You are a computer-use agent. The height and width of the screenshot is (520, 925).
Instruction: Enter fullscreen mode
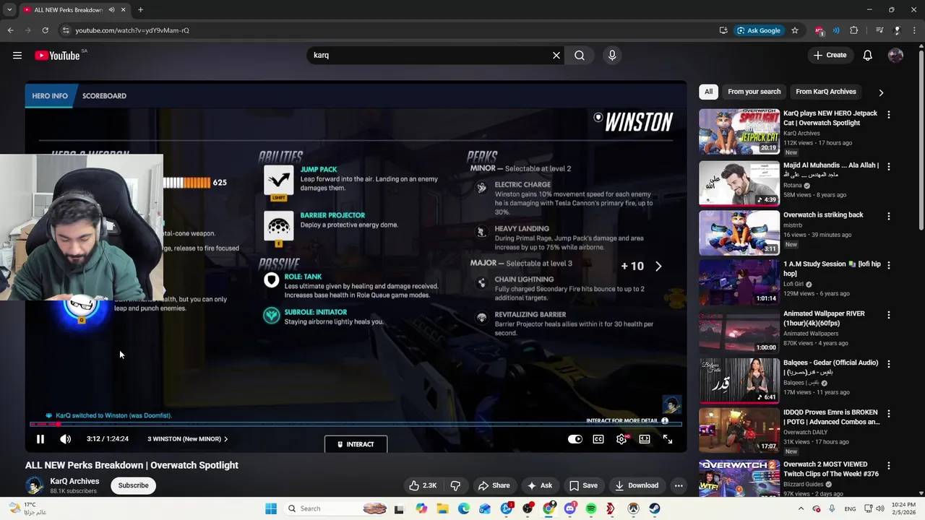[x=668, y=439]
